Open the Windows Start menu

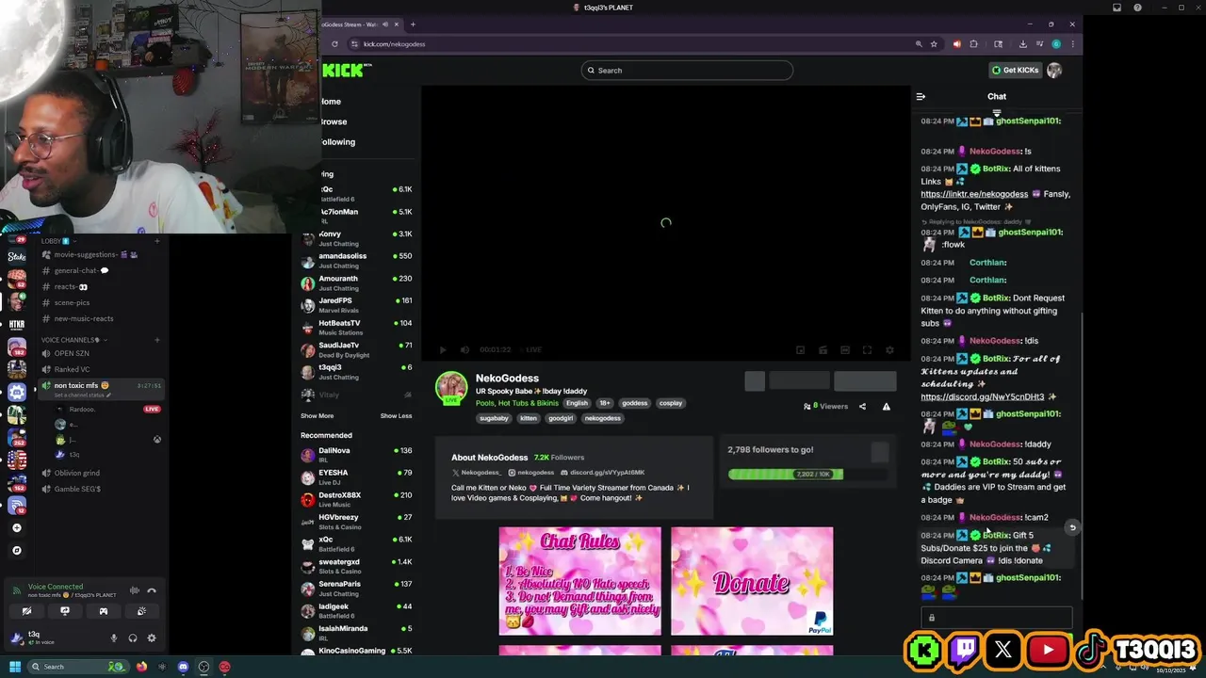point(15,667)
